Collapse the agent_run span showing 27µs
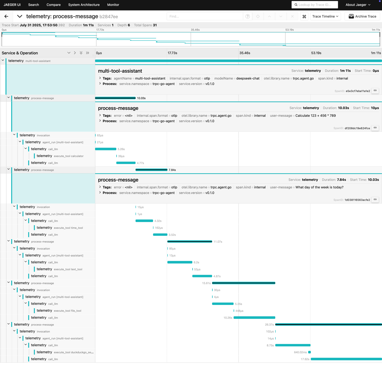The width and height of the screenshot is (382, 372). pyautogui.click(x=20, y=142)
